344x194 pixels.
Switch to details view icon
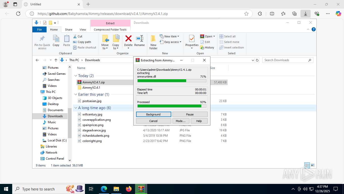coord(307,165)
